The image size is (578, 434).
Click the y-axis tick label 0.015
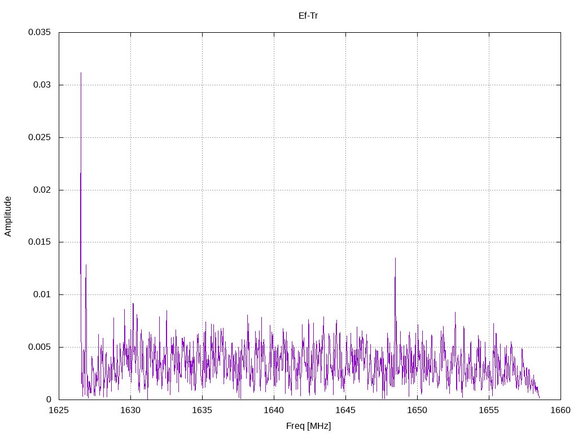(x=40, y=242)
